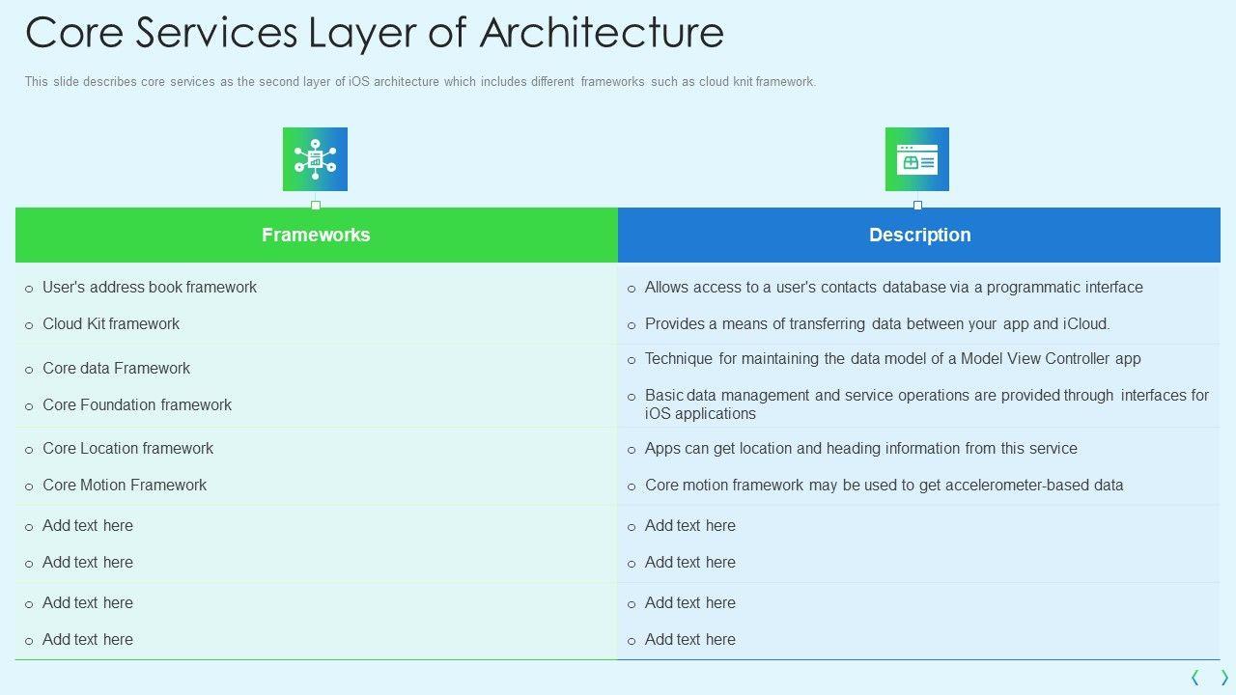Go to the next slide arrow
This screenshot has height=695, width=1236.
(x=1223, y=678)
